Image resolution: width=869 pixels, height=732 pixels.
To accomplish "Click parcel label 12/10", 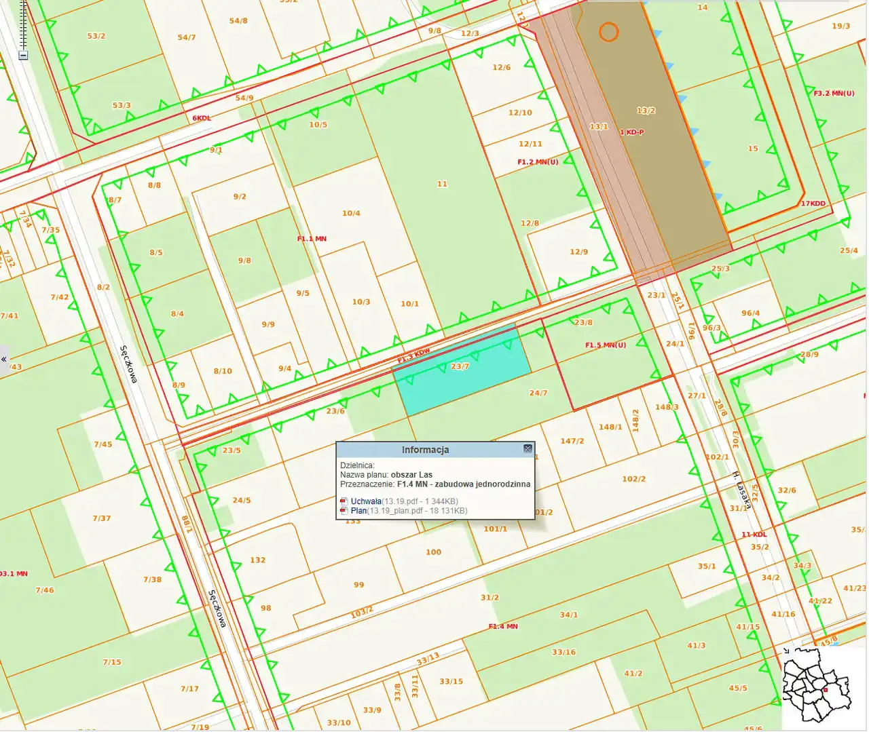I will 521,113.
